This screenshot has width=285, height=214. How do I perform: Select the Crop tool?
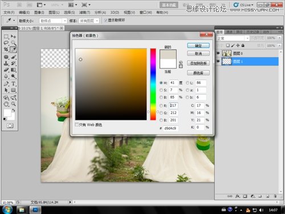(x=6, y=50)
